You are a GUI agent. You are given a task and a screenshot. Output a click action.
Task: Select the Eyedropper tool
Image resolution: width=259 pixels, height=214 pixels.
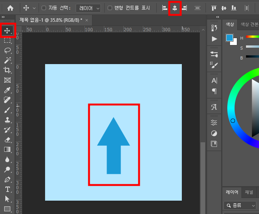coord(7,90)
